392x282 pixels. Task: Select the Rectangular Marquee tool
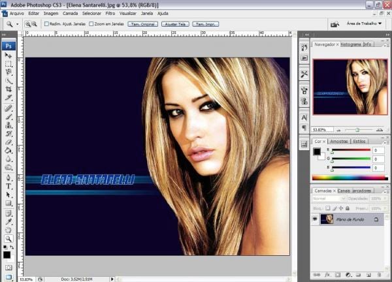(8, 64)
